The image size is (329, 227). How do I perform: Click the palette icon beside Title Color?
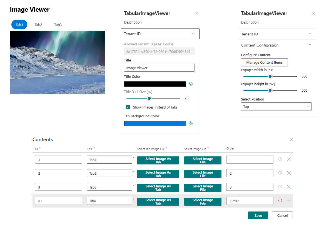191,84
